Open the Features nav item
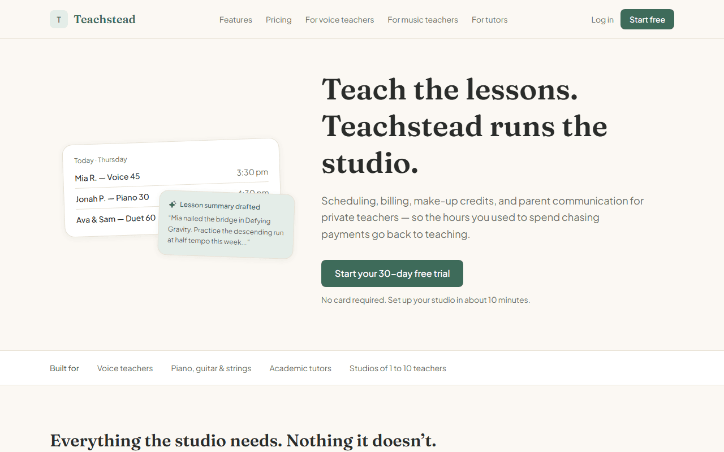724x452 pixels. click(x=236, y=20)
